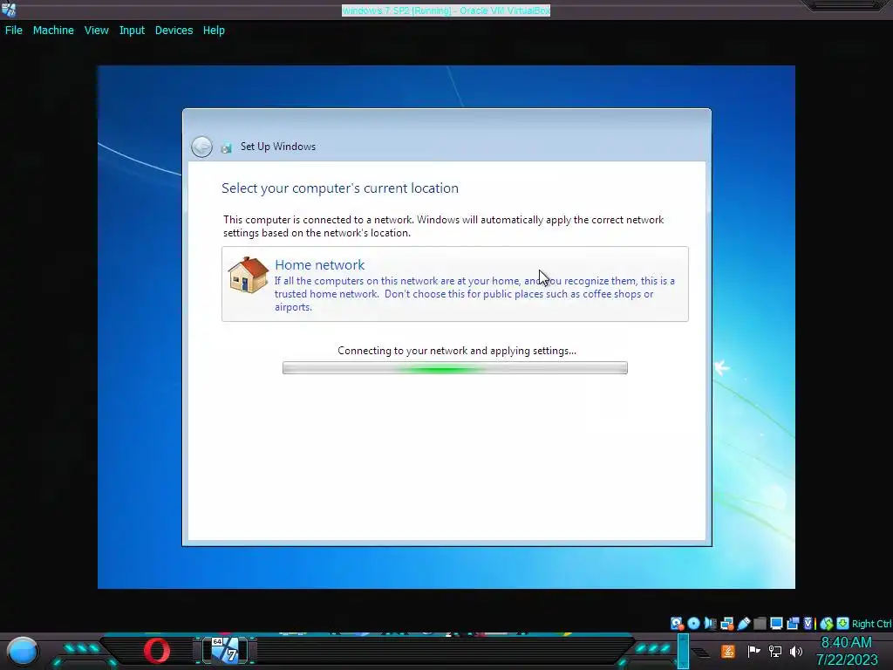Screen dimensions: 893x670
Task: Open the Machine menu
Action: coord(53,31)
